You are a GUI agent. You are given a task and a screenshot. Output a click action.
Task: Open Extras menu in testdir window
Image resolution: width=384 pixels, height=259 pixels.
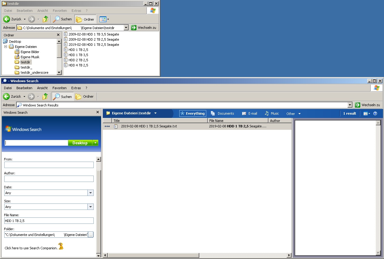pyautogui.click(x=76, y=11)
